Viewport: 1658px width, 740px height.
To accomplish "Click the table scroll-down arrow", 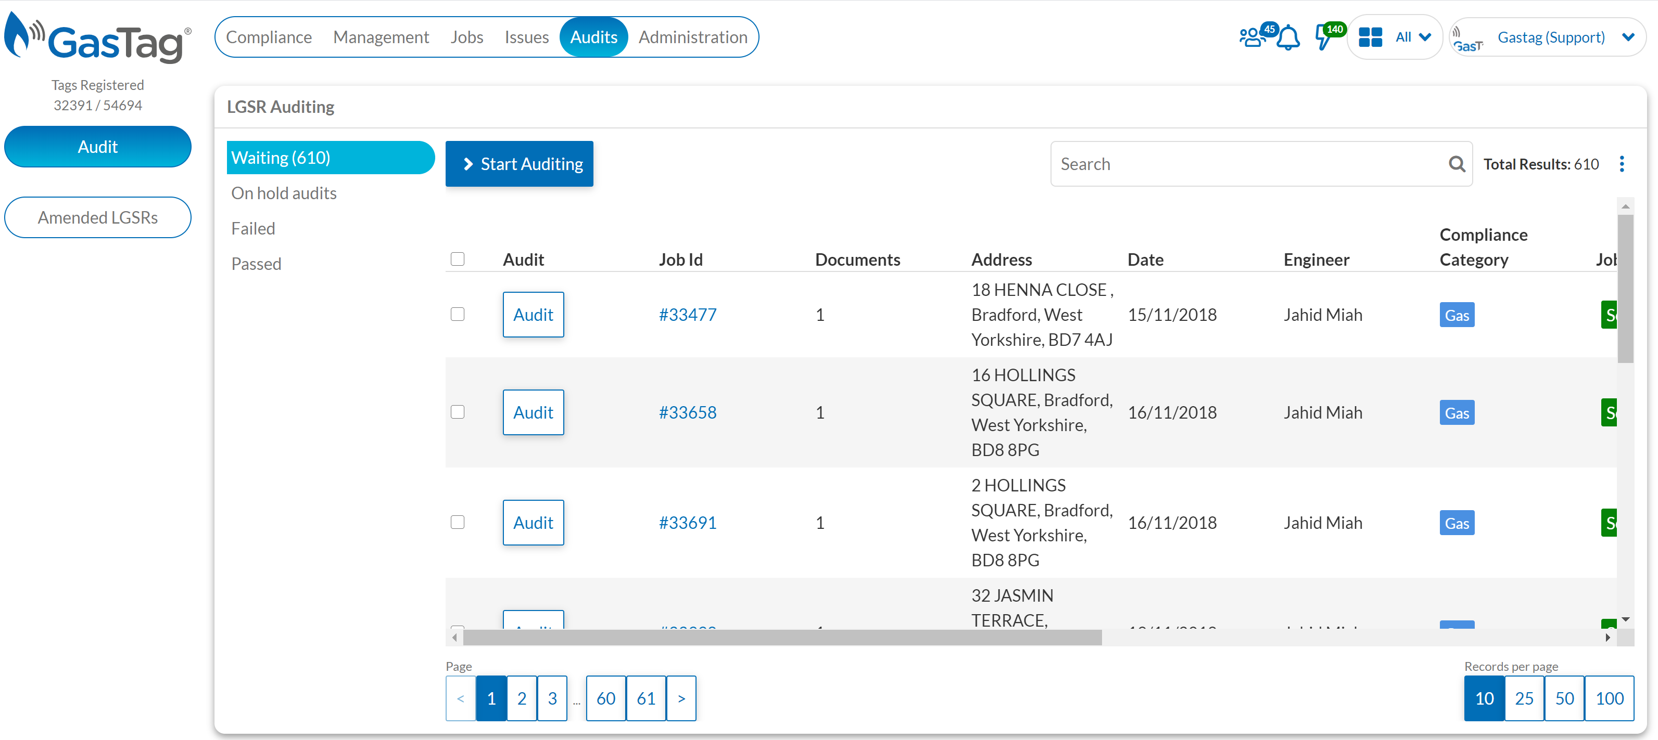I will (x=1625, y=619).
